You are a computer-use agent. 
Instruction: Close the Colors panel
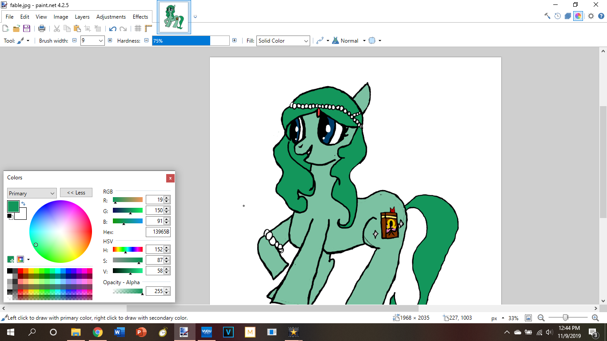click(x=170, y=178)
